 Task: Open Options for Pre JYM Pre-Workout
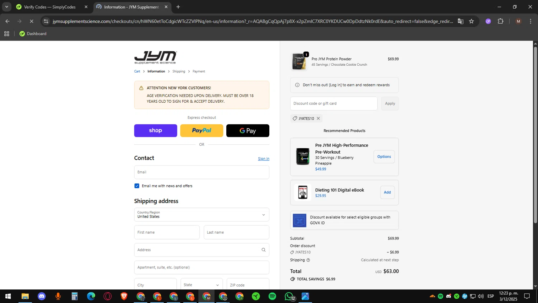click(x=384, y=157)
